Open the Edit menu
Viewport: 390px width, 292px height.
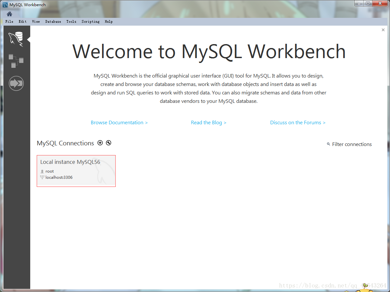click(x=23, y=21)
